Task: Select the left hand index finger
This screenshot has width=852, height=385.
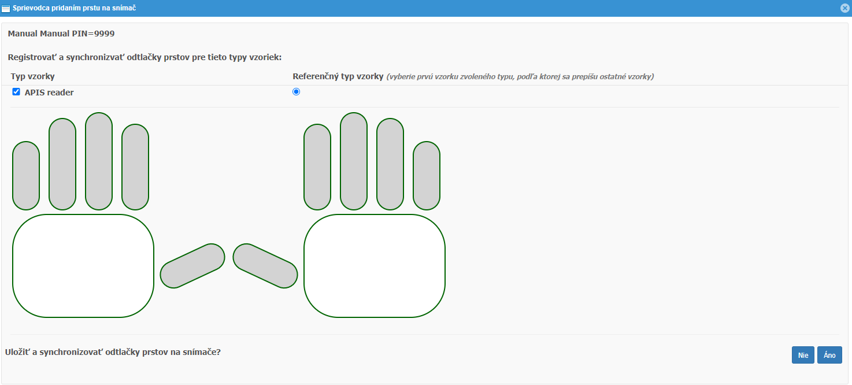Action: point(135,166)
